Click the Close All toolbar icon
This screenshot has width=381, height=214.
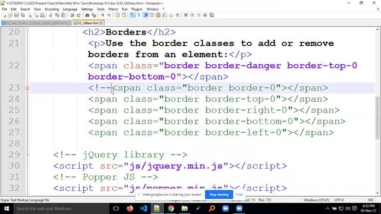36,15
